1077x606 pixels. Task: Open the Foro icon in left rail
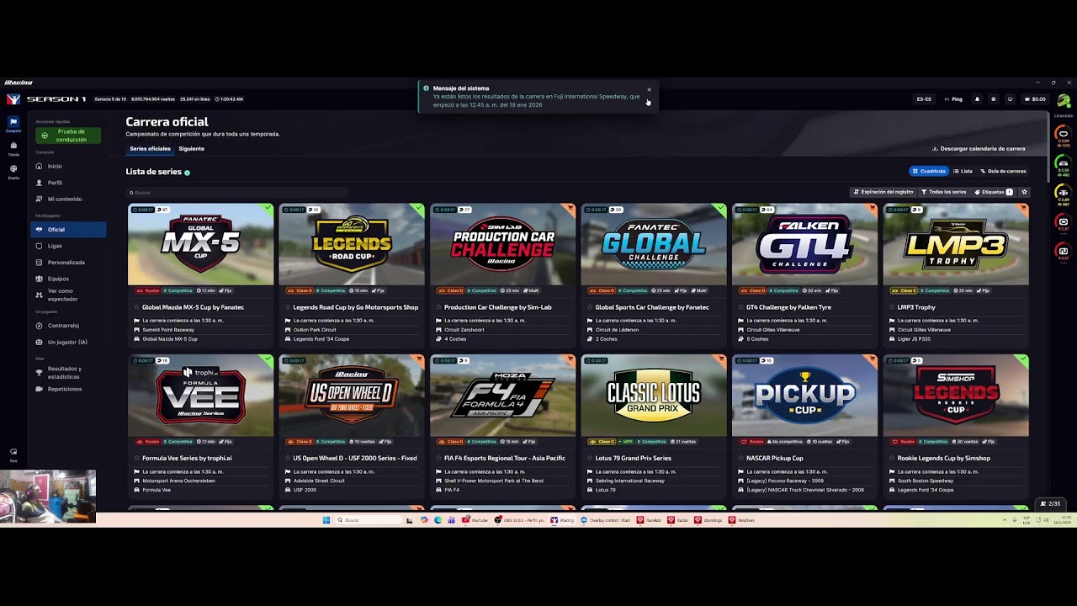click(13, 454)
